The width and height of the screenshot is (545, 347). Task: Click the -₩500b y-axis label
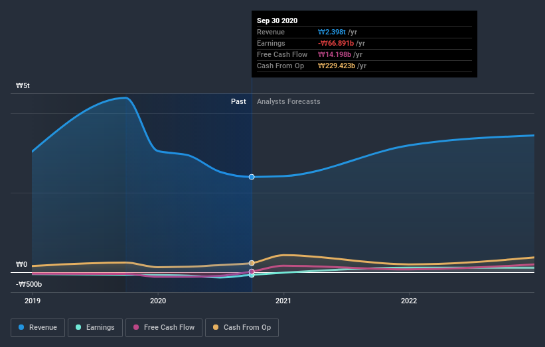29,284
